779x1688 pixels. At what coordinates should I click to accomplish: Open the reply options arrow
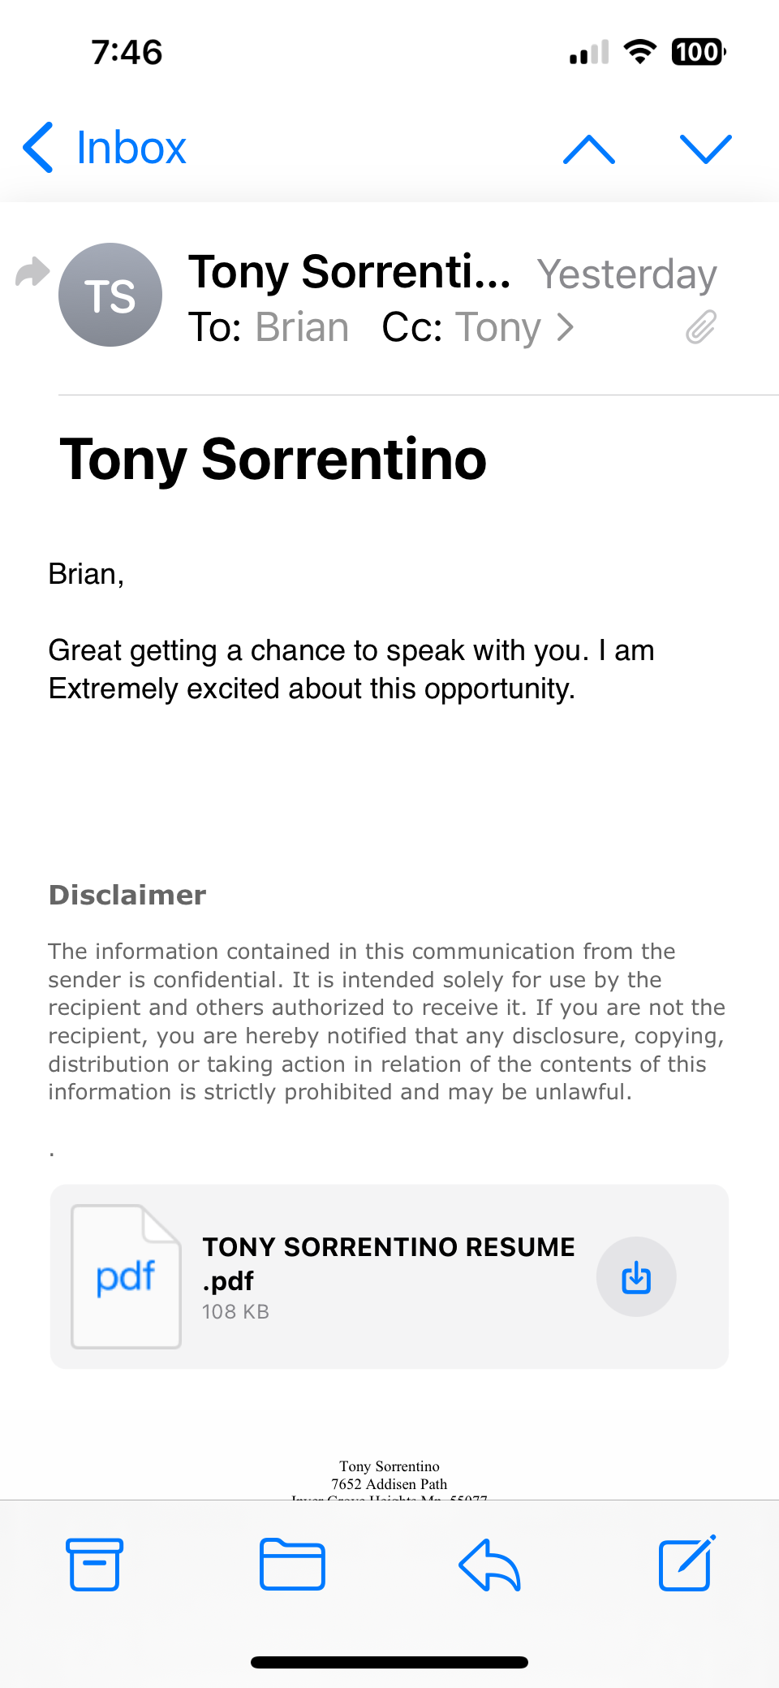[x=489, y=1564]
